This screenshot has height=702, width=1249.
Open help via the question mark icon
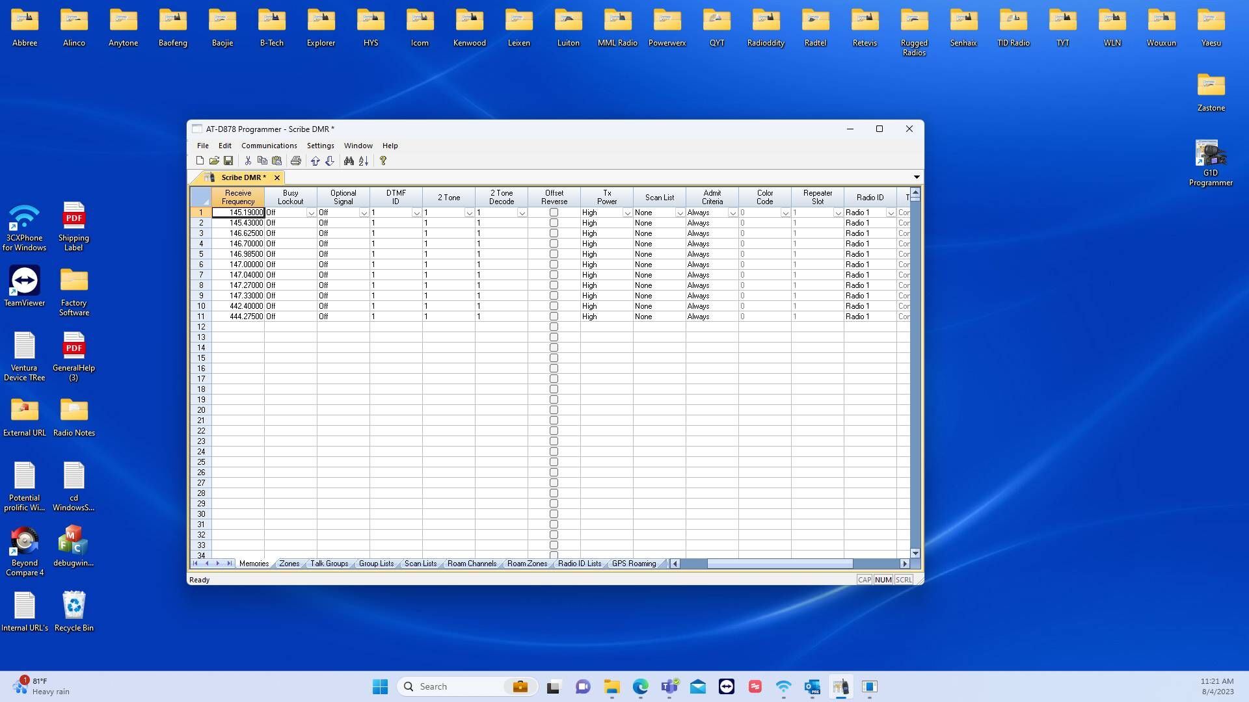(x=383, y=161)
